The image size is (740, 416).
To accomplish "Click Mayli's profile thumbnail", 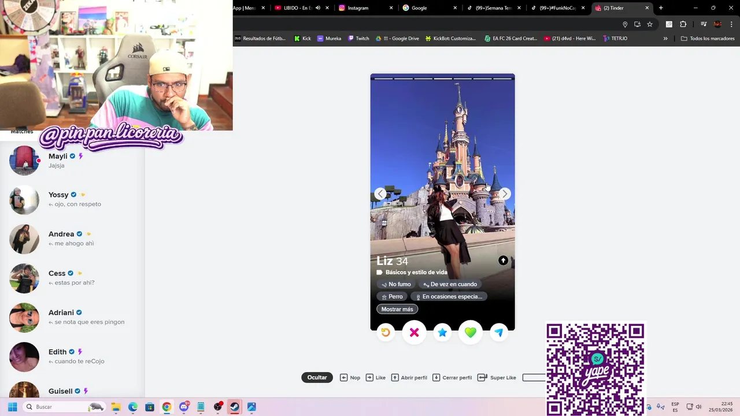I will 24,161.
